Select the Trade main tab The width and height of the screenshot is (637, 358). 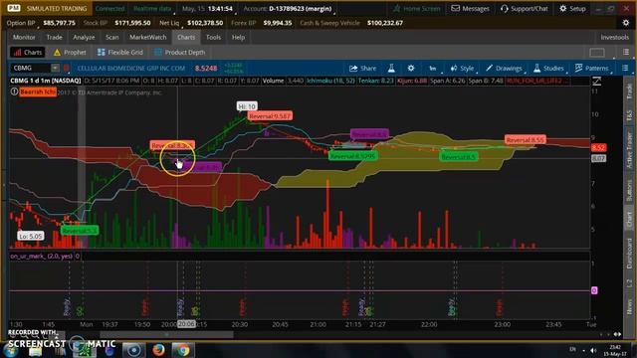[x=54, y=38]
